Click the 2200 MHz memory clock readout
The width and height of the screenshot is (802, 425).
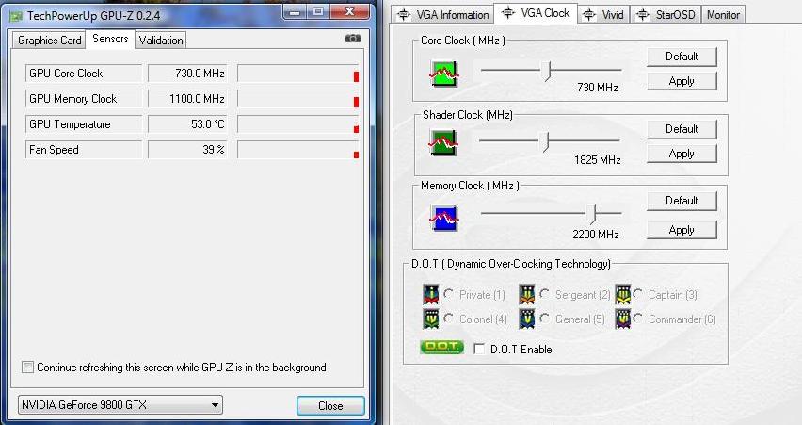595,235
